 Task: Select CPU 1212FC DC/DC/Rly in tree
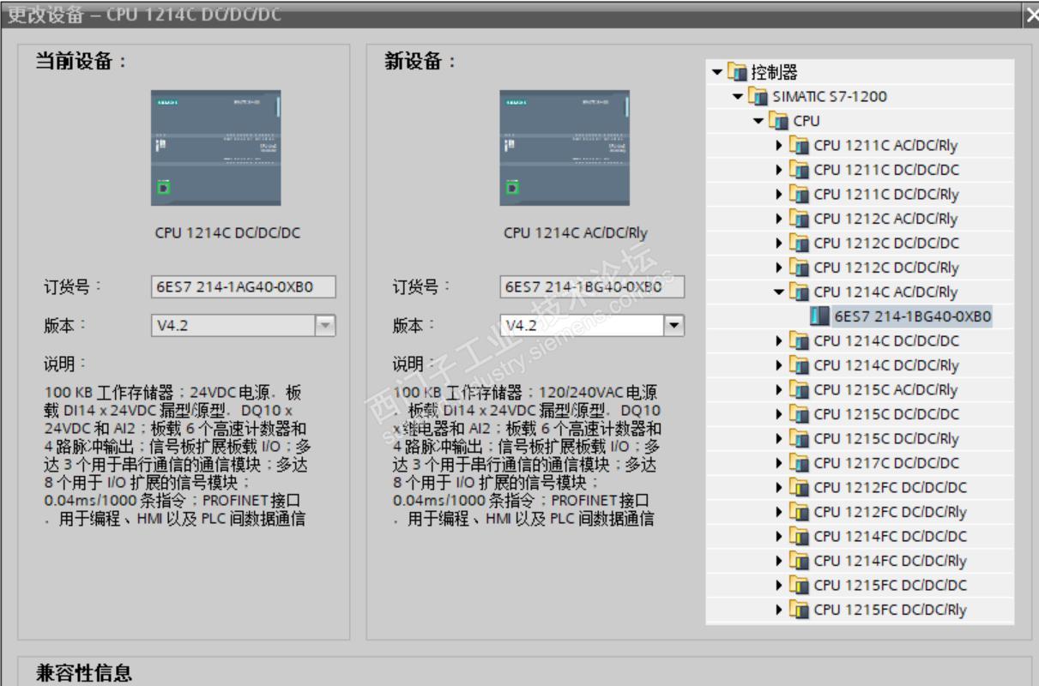pos(890,512)
